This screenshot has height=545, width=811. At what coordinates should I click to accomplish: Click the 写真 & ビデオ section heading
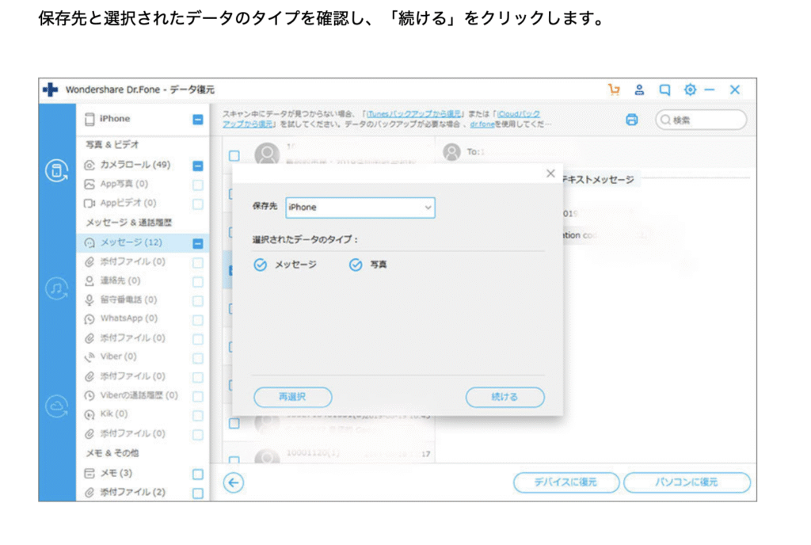pos(112,145)
